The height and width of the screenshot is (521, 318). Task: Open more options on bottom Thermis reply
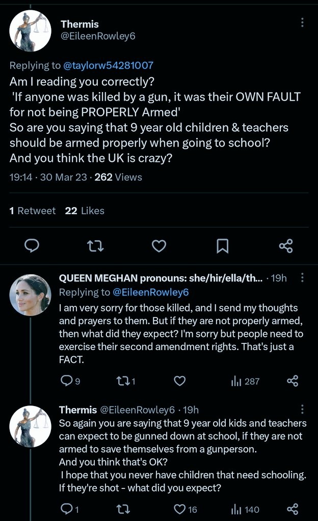point(302,409)
